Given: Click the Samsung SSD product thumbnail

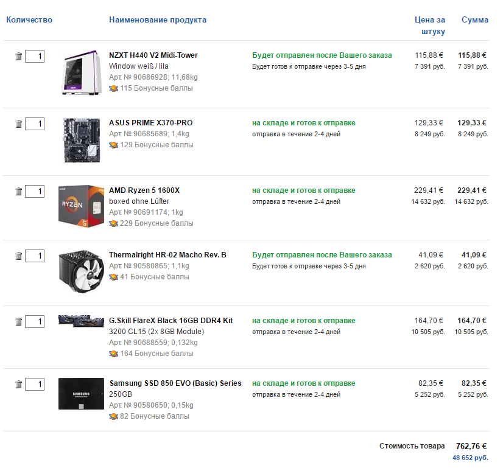Looking at the screenshot, I should pos(82,394).
